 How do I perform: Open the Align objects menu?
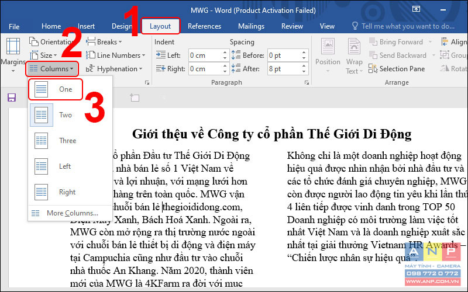[454, 42]
